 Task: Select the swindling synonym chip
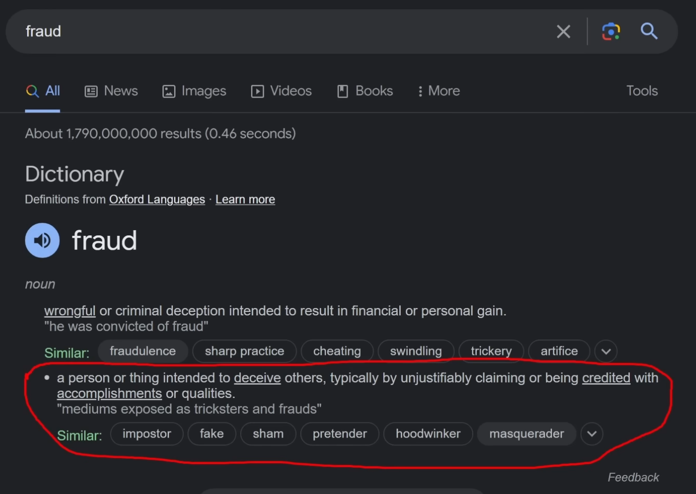416,351
